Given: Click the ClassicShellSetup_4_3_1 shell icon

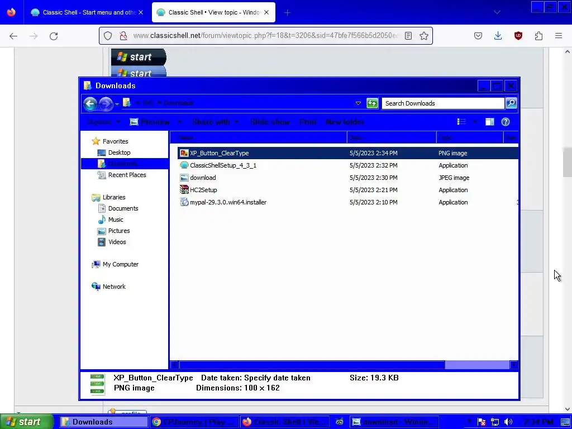Looking at the screenshot, I should click(184, 165).
